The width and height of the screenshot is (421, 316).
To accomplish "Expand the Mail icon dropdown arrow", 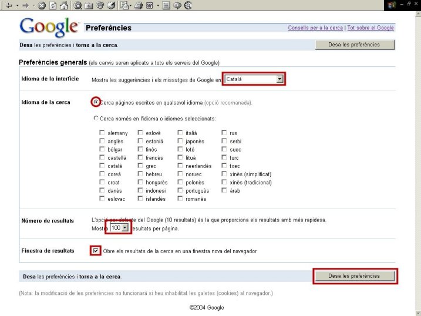I will tap(130, 5).
